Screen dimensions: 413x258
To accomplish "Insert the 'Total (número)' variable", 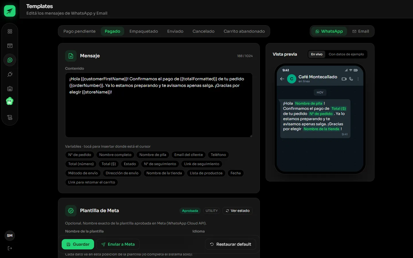I will coord(81,164).
